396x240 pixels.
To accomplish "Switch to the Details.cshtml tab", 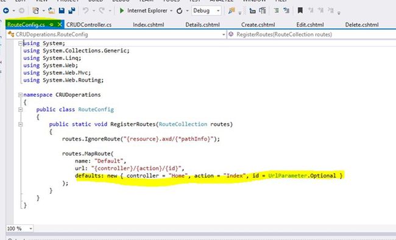I will click(202, 25).
